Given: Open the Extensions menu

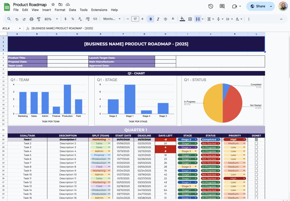Looking at the screenshot, I should pos(99,10).
